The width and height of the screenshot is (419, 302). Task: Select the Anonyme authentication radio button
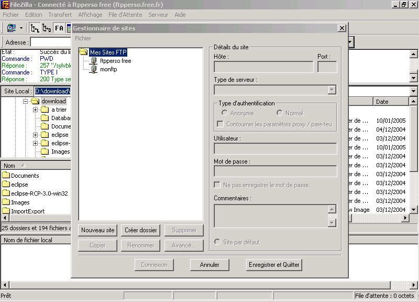click(x=225, y=113)
